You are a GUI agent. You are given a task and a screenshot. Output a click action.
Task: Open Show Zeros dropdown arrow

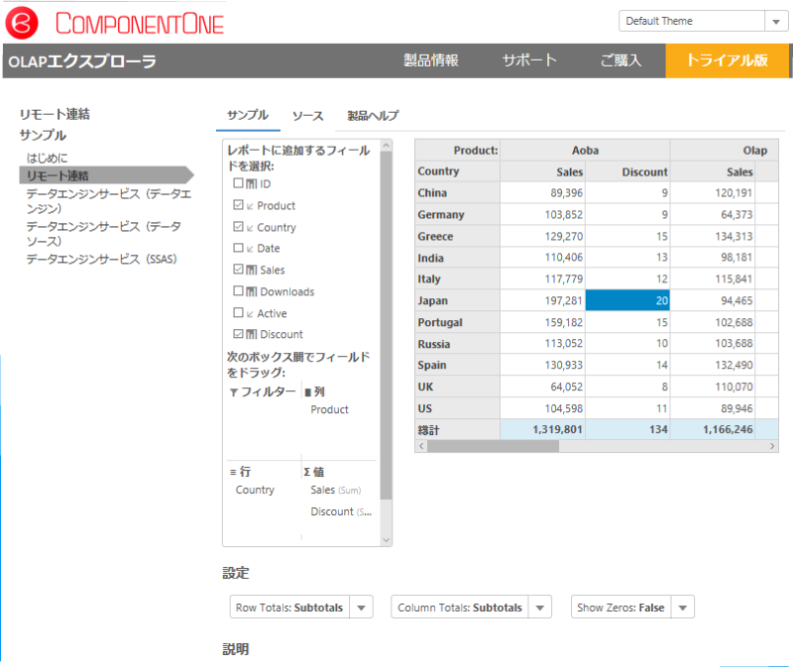pyautogui.click(x=683, y=608)
